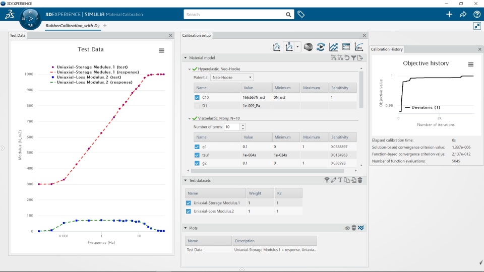Collapse the Viscoelastic, Prony, N=10 group
Screen dimensions: 484x272
tap(190, 118)
